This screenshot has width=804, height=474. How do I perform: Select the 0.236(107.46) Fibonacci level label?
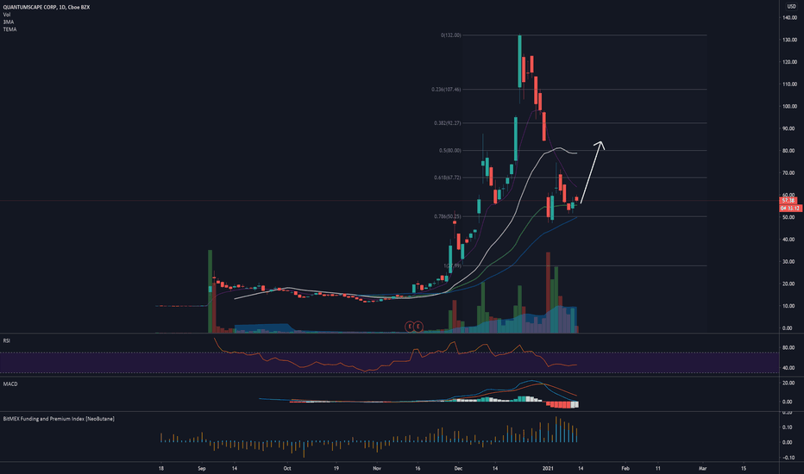(446, 89)
